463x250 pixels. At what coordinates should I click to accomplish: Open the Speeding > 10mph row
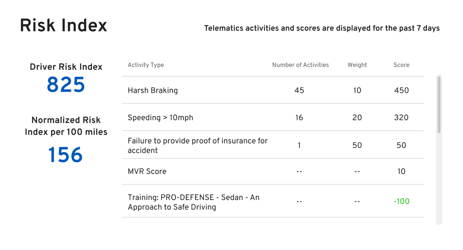(160, 117)
